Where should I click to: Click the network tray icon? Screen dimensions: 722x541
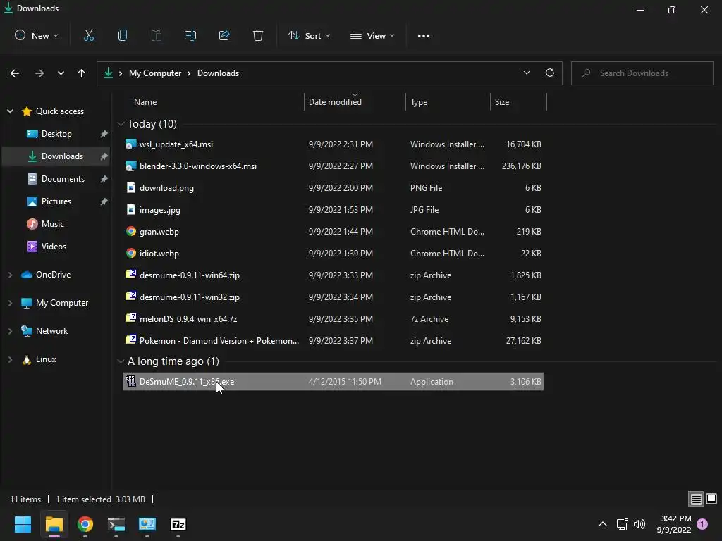[622, 524]
